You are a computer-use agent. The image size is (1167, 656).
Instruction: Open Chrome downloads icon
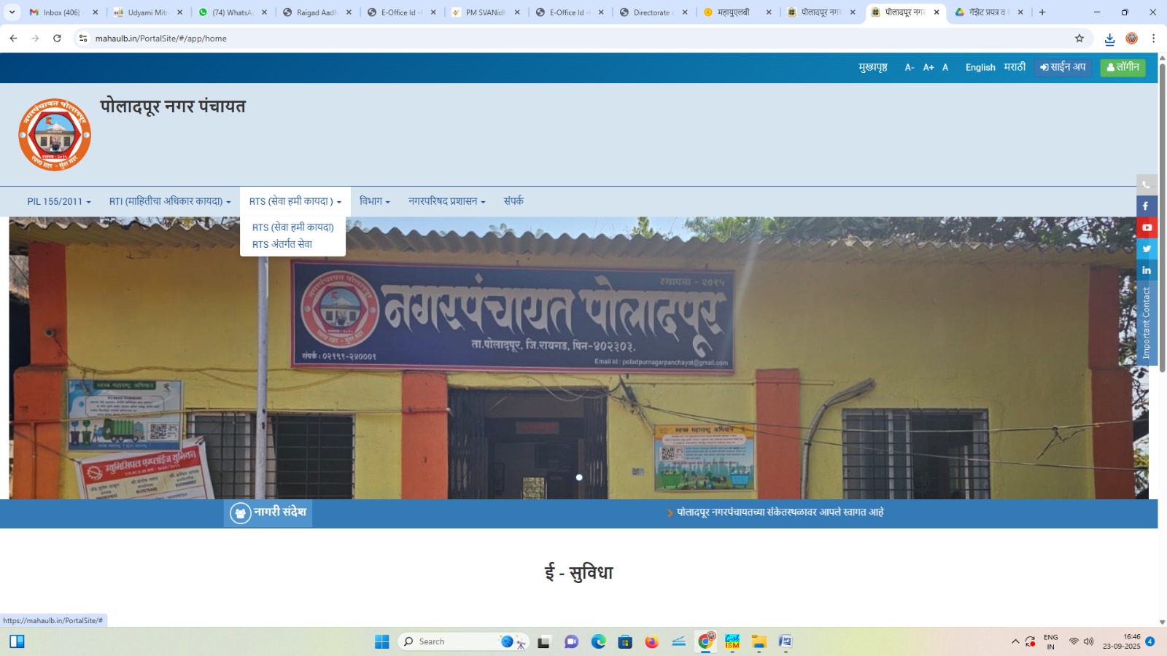(x=1109, y=39)
